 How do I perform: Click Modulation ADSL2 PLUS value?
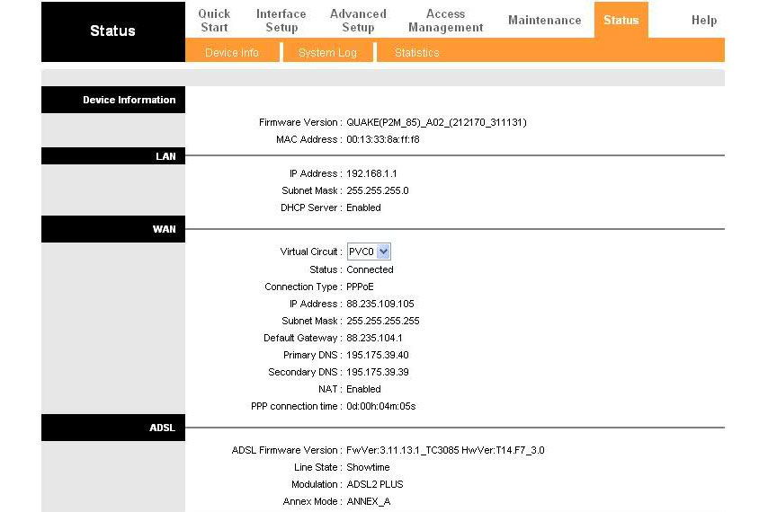(375, 484)
